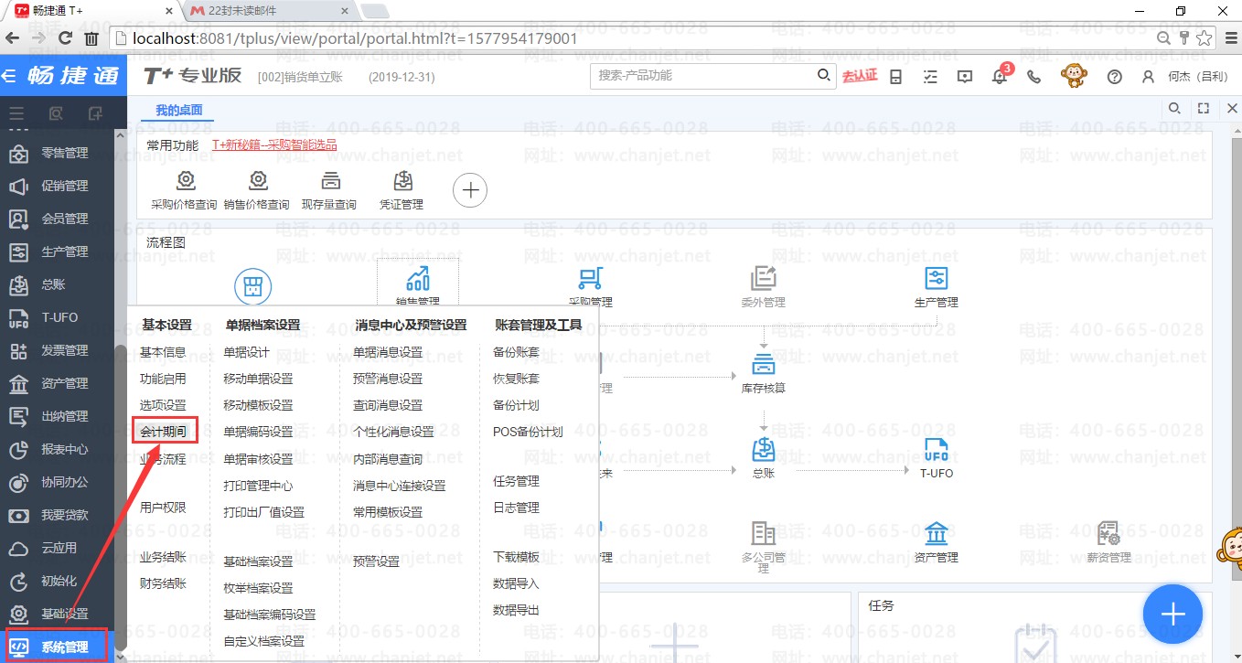Click the phone icon in header

[x=1033, y=77]
